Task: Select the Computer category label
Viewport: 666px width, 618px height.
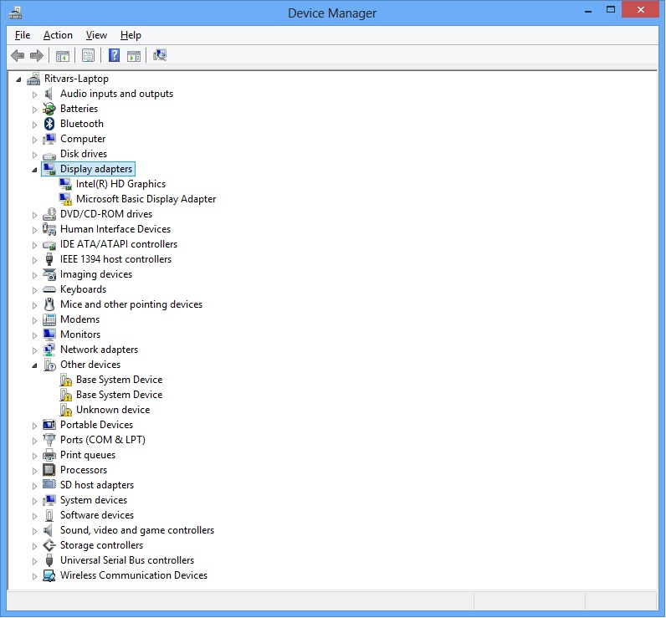Action: tap(83, 139)
